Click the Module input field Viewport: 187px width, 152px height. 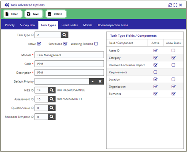pos(69,55)
